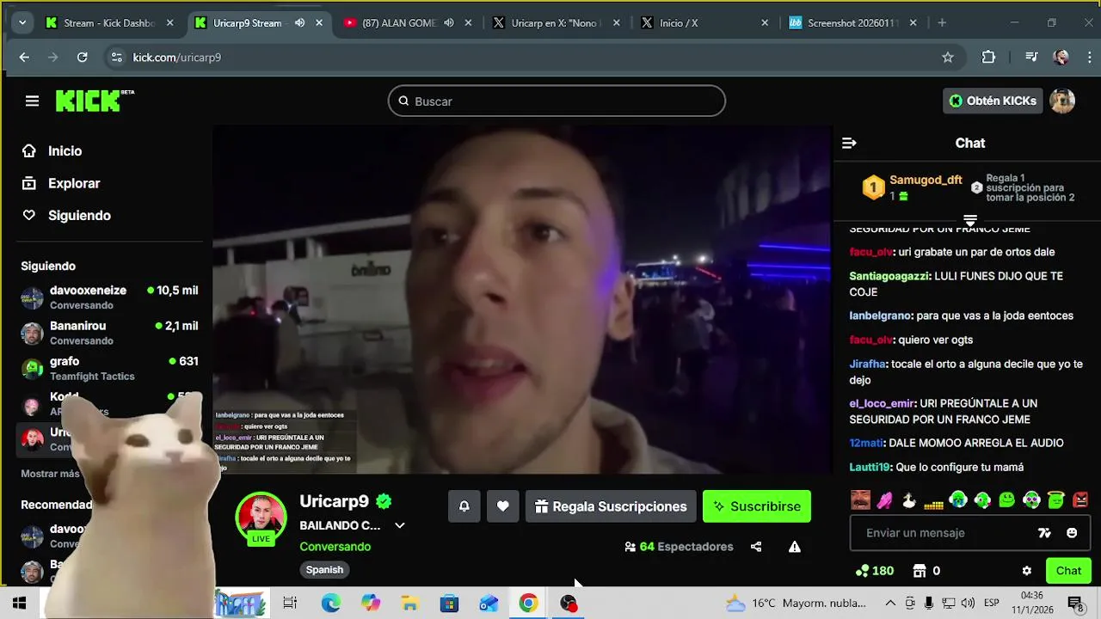Open the Kick hamburger sidebar menu
1101x619 pixels.
click(x=32, y=101)
